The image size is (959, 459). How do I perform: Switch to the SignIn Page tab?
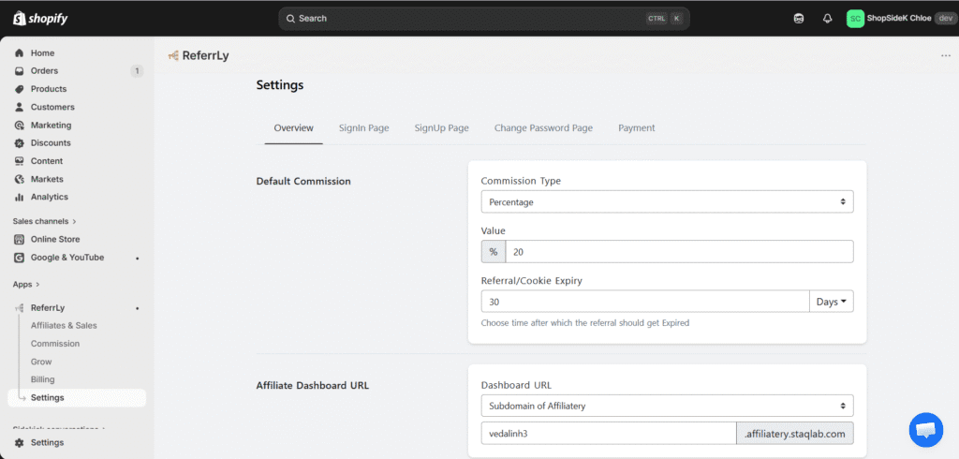(364, 128)
